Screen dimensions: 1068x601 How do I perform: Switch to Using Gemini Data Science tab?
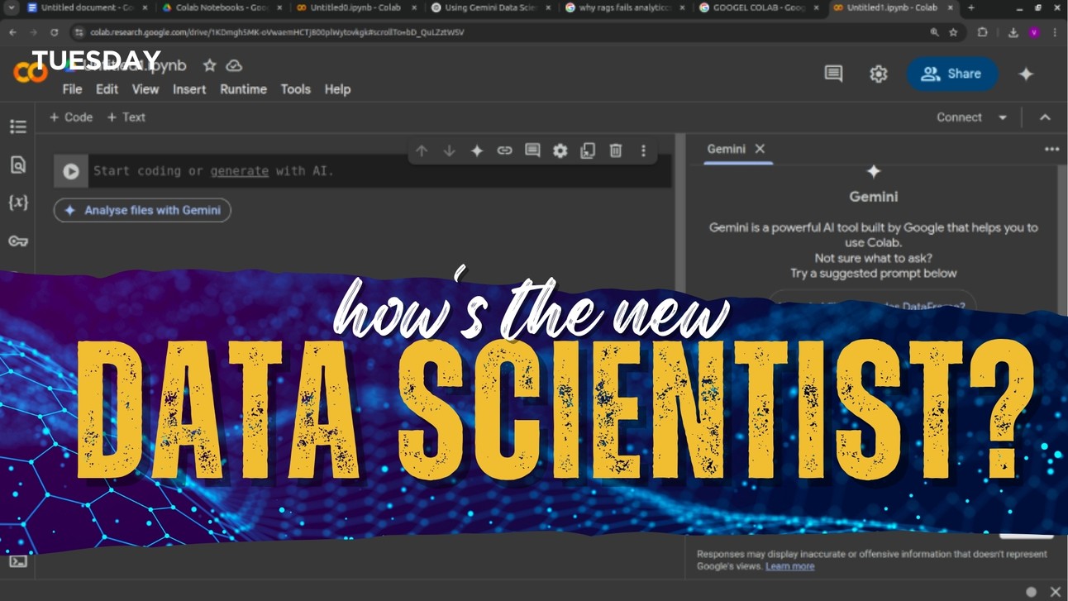point(491,7)
